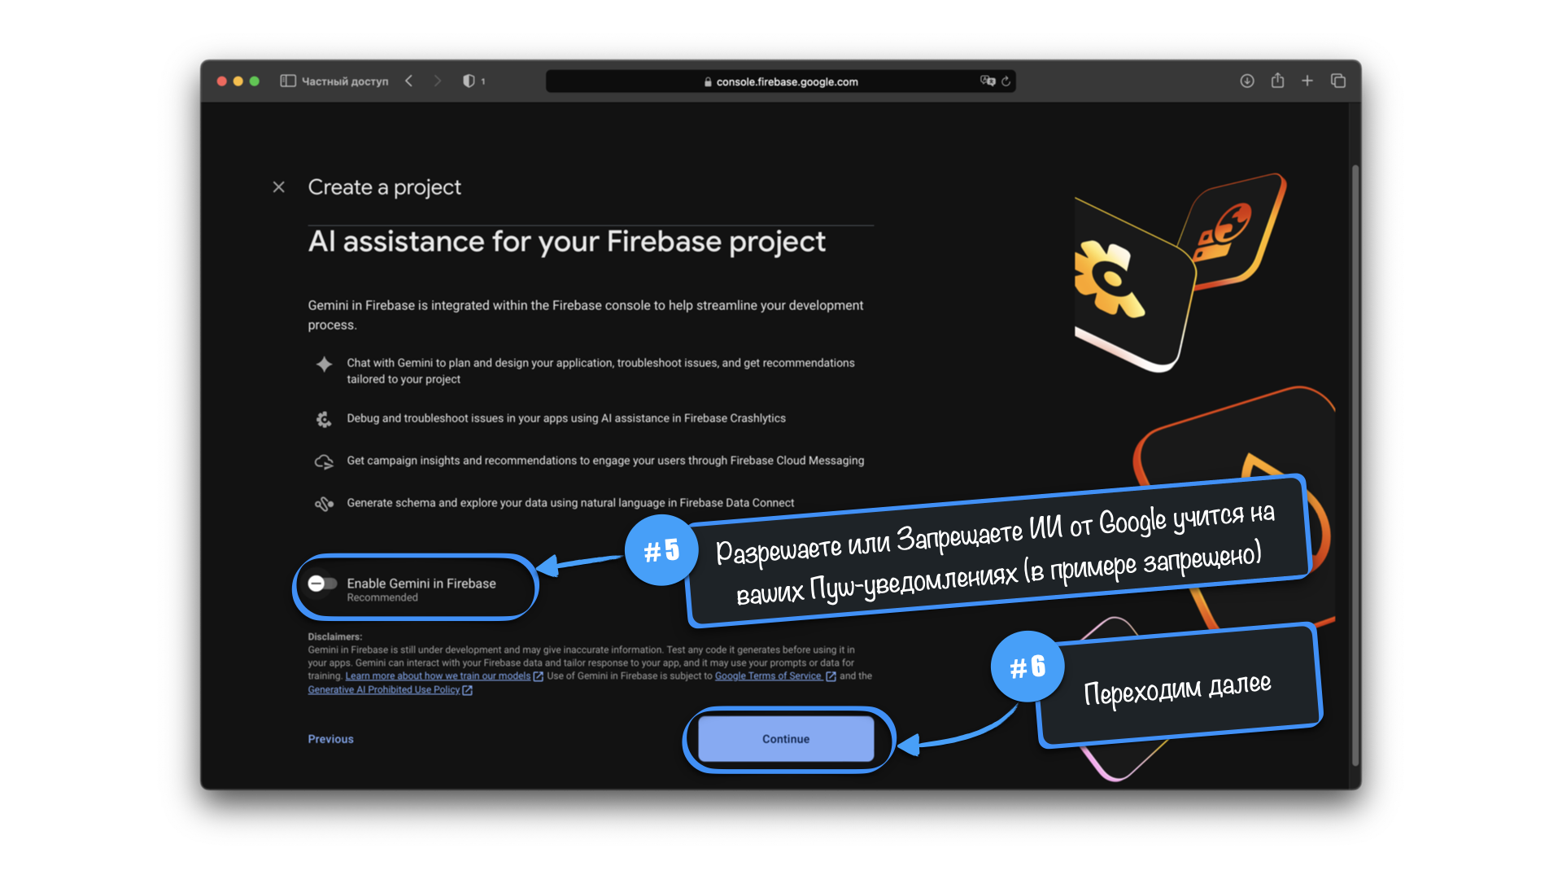The image size is (1562, 879).
Task: Add a new tab with plus icon
Action: pyautogui.click(x=1307, y=81)
